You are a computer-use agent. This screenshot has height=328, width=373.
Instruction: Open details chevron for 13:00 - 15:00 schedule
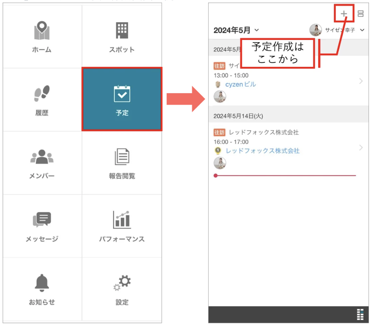click(361, 81)
